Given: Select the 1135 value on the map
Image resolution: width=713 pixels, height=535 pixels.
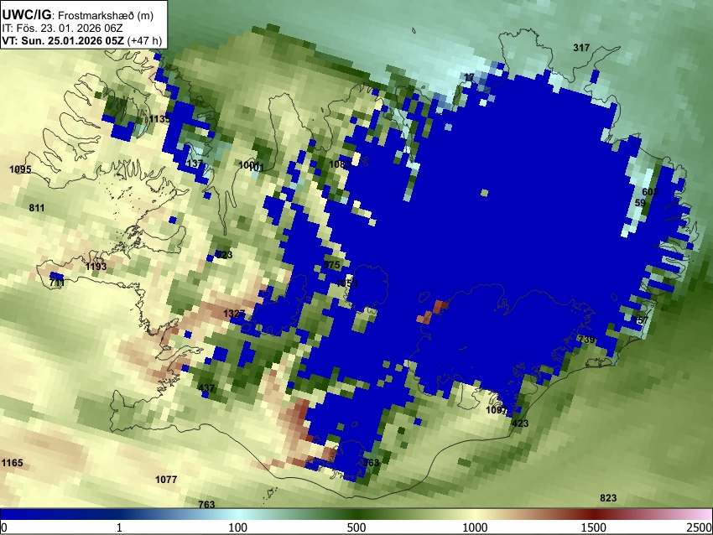Looking at the screenshot, I should click(x=159, y=119).
